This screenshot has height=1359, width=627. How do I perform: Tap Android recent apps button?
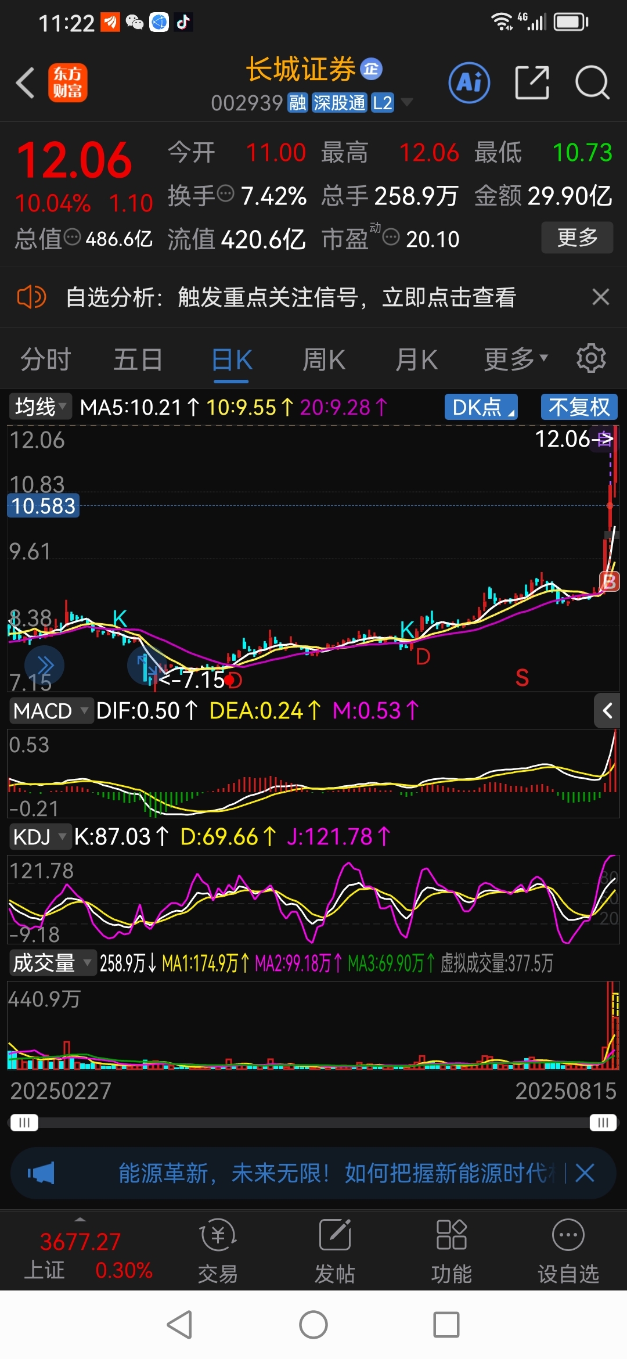click(x=446, y=1325)
